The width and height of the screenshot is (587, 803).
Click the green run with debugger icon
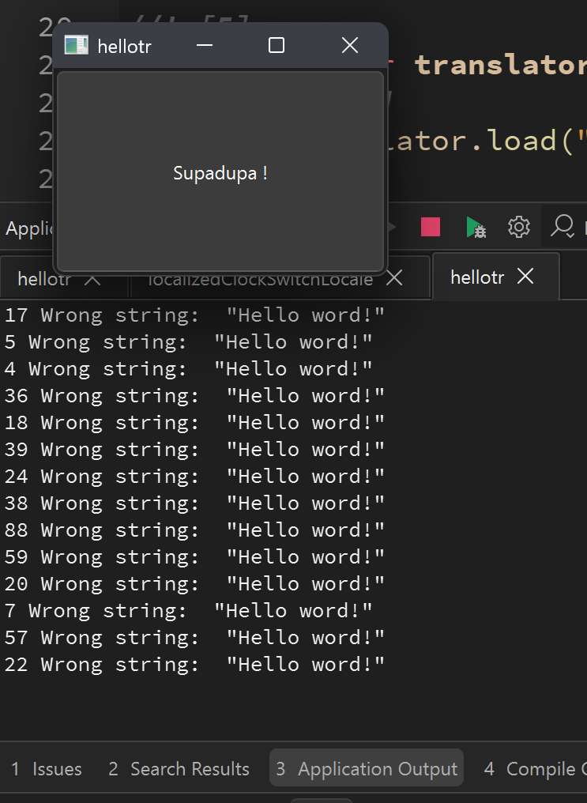tap(476, 228)
